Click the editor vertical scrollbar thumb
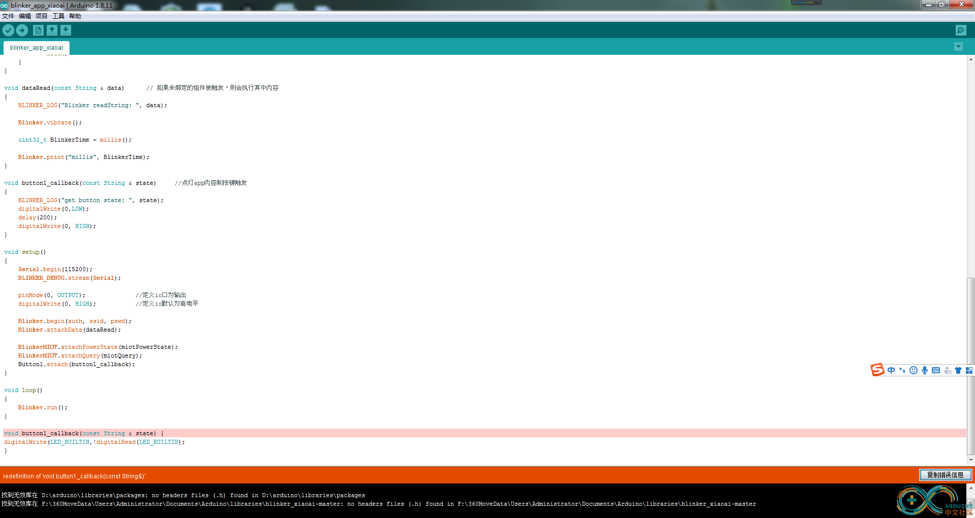This screenshot has width=975, height=518. (970, 366)
